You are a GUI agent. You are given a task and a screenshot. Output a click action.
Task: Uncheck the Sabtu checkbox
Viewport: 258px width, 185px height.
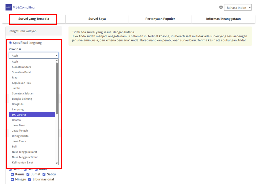(44, 174)
